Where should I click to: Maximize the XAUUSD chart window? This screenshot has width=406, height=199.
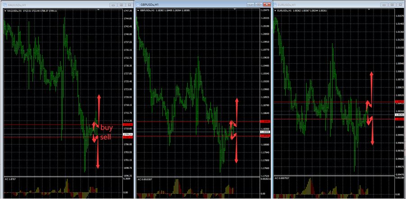[120, 4]
